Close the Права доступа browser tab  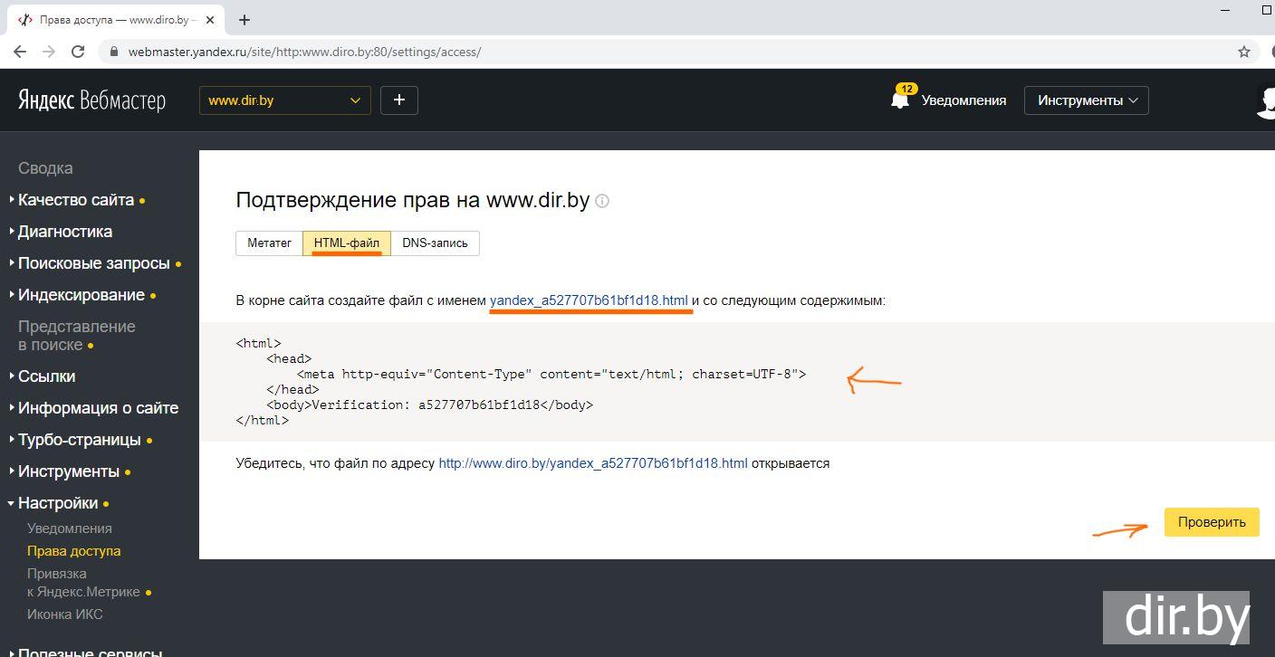(x=209, y=19)
